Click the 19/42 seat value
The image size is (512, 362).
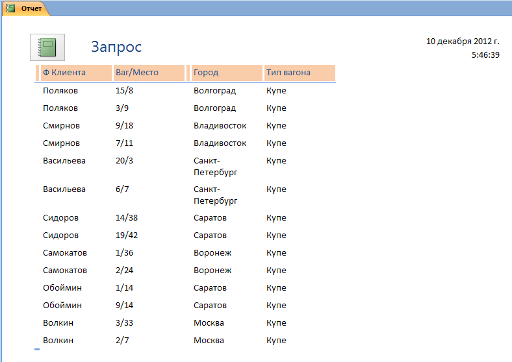pyautogui.click(x=127, y=235)
